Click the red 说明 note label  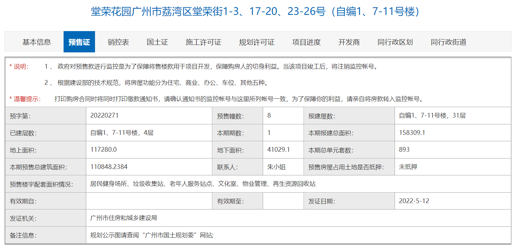(x=19, y=67)
